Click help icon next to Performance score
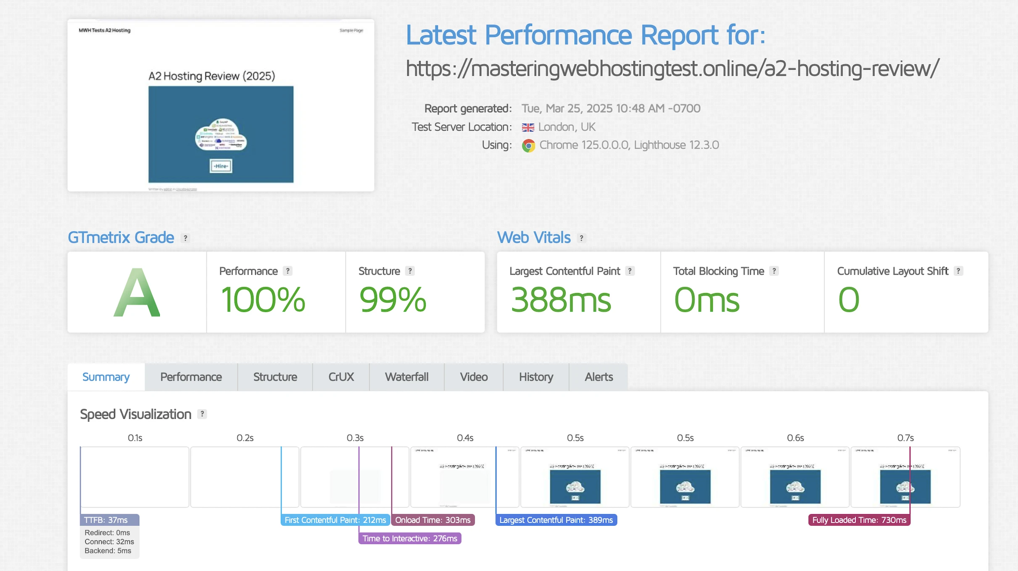Image resolution: width=1018 pixels, height=571 pixels. click(287, 271)
